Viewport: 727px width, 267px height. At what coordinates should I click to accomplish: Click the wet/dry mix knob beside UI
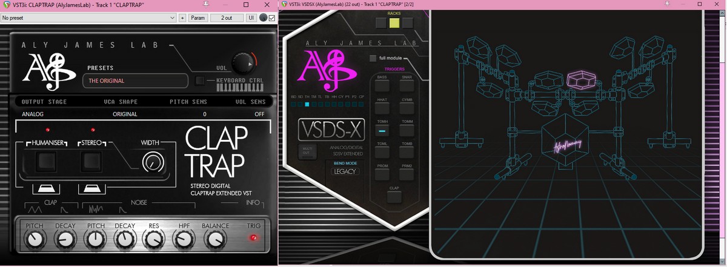pos(263,18)
